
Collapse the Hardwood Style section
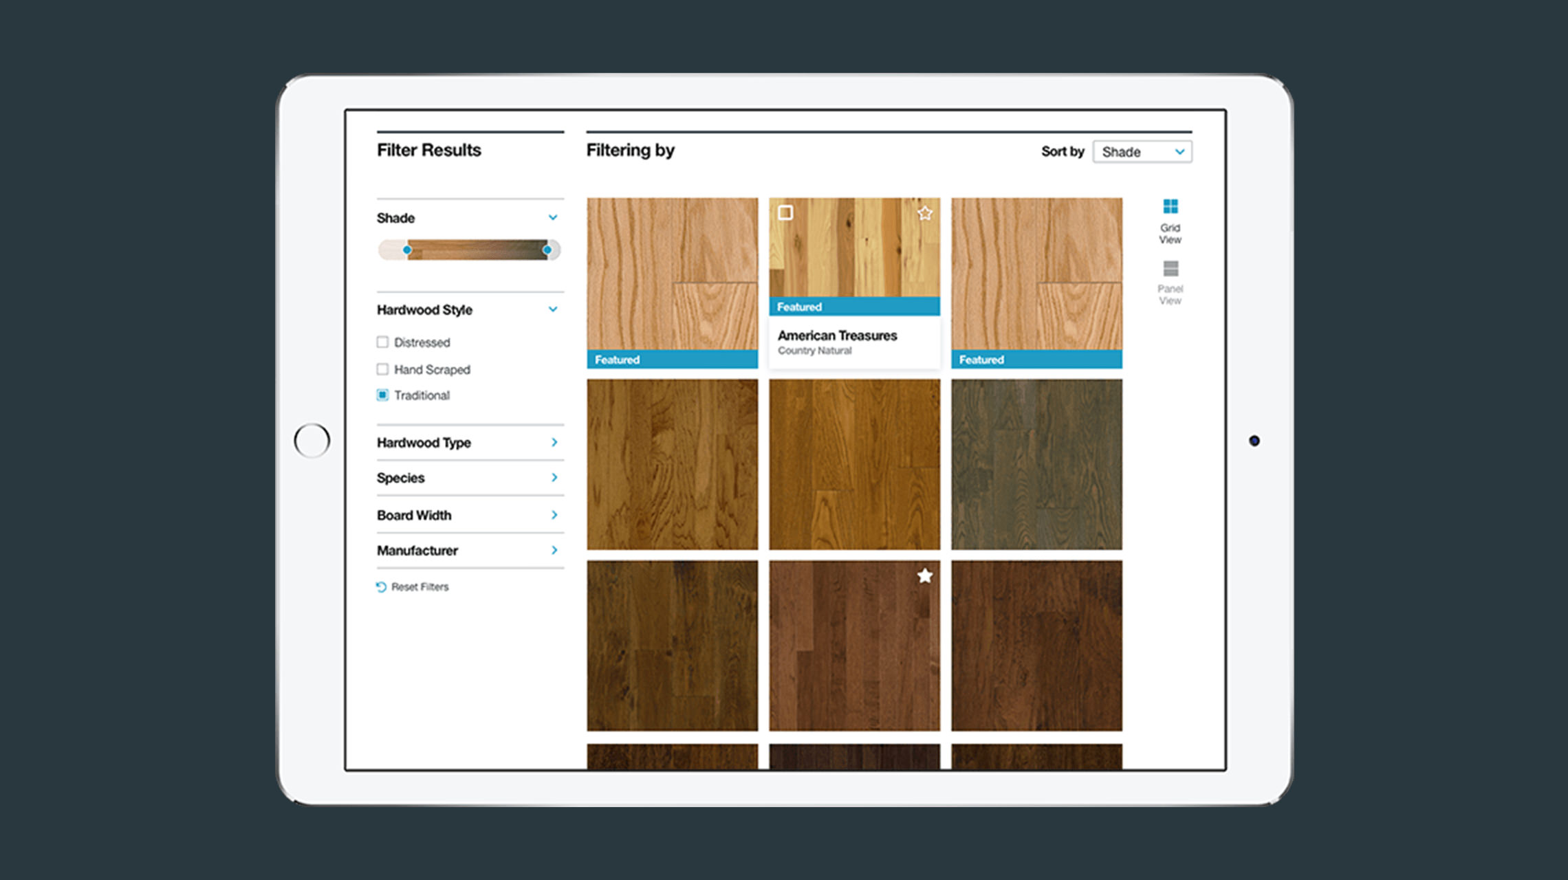click(x=553, y=309)
